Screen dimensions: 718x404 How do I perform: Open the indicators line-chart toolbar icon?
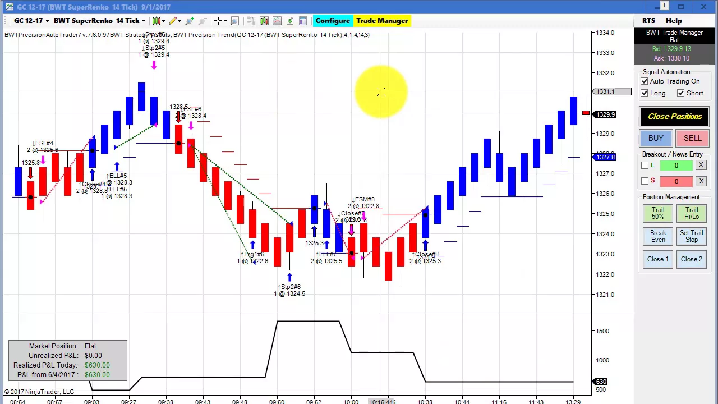click(x=277, y=21)
